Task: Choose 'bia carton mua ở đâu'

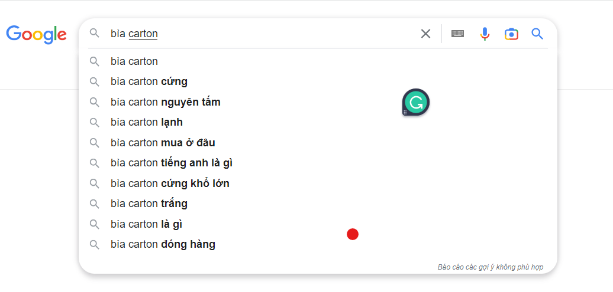Action: point(163,143)
